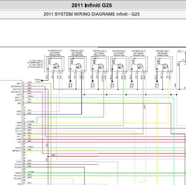This screenshot has height=185, width=186.
Task: Click the 'EVTC 2' pin label
Action: coord(18,100)
